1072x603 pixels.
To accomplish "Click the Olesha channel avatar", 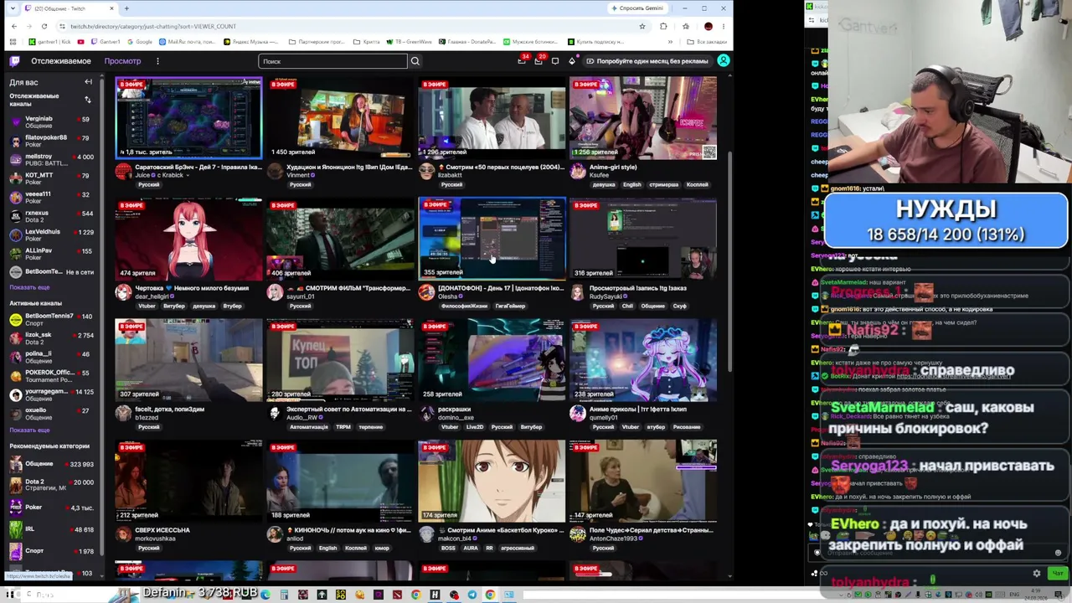I will (426, 292).
